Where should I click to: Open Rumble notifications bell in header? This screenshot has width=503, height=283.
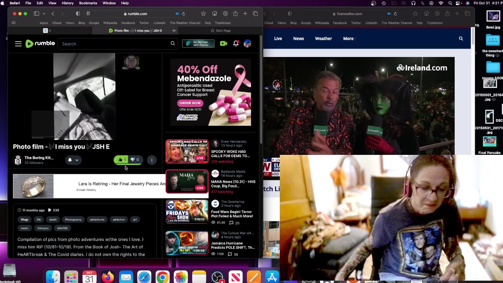(x=236, y=44)
